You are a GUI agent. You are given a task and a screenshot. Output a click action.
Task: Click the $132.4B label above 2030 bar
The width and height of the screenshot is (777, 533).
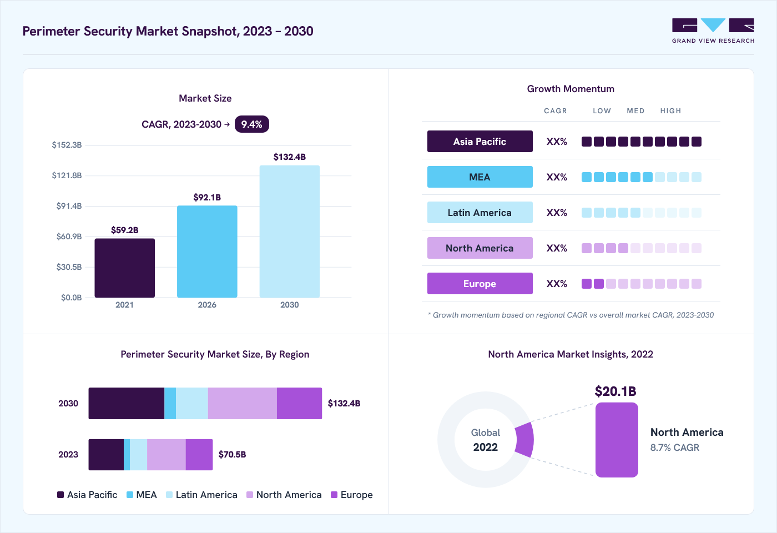coord(290,157)
